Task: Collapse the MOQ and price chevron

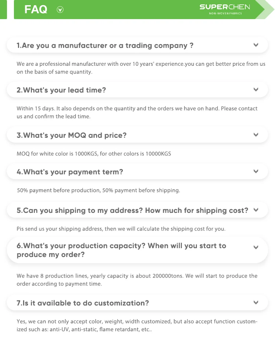Action: coord(256,135)
